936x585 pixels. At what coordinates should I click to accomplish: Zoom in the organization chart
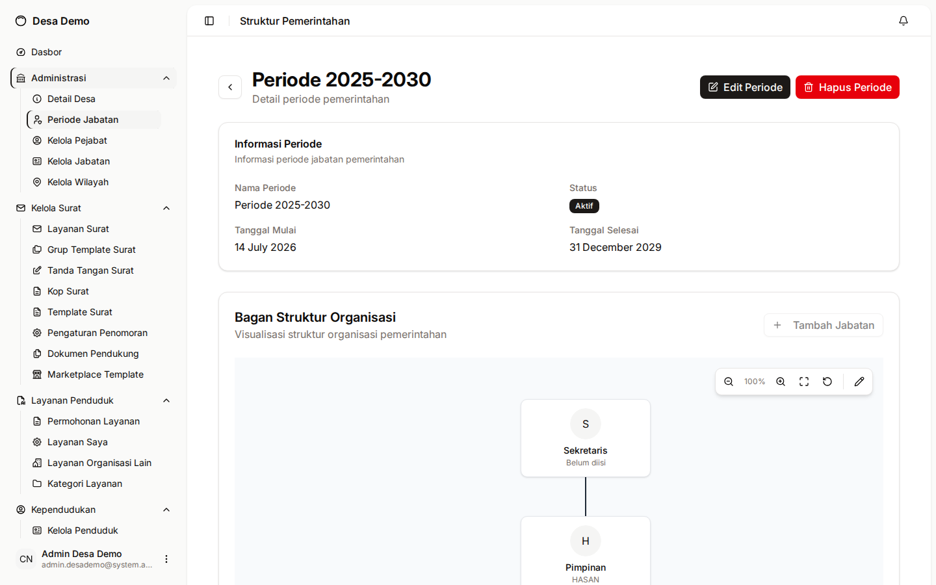pos(781,382)
